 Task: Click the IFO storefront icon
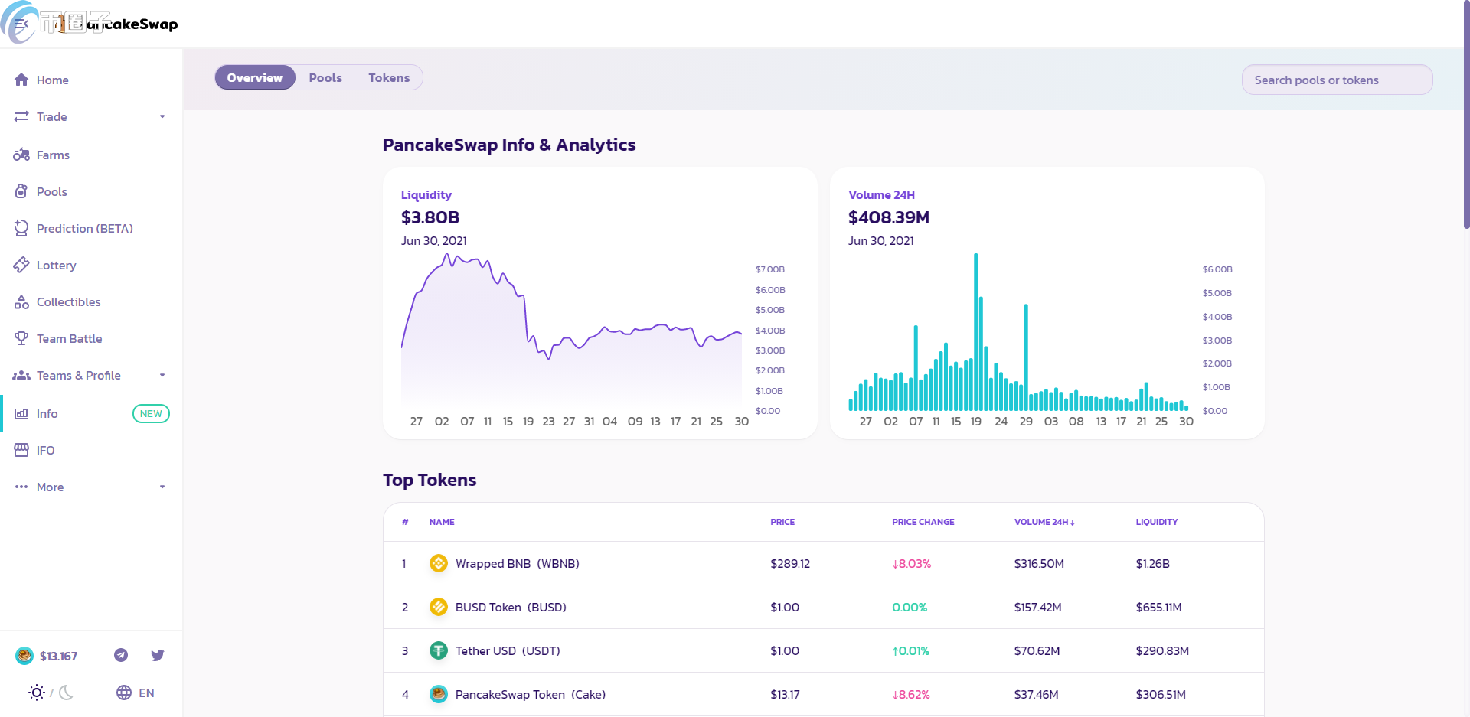21,450
